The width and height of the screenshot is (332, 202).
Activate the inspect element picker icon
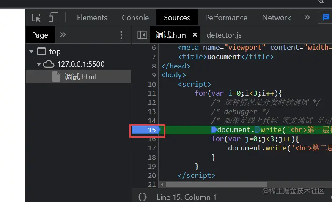37,18
